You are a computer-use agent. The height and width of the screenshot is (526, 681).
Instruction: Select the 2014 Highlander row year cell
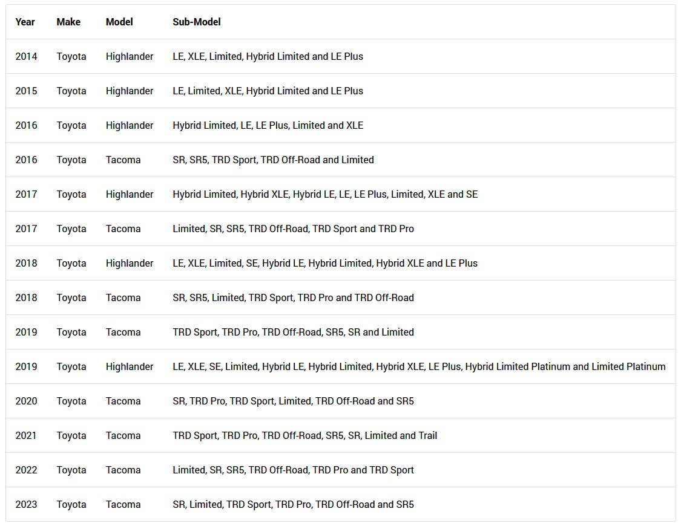(26, 56)
